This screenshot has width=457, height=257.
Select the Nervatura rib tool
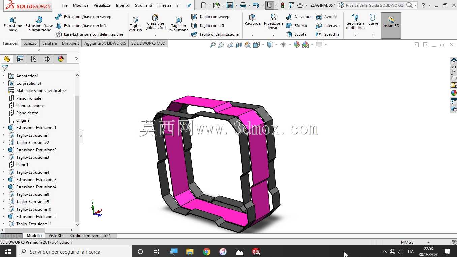[x=299, y=17]
